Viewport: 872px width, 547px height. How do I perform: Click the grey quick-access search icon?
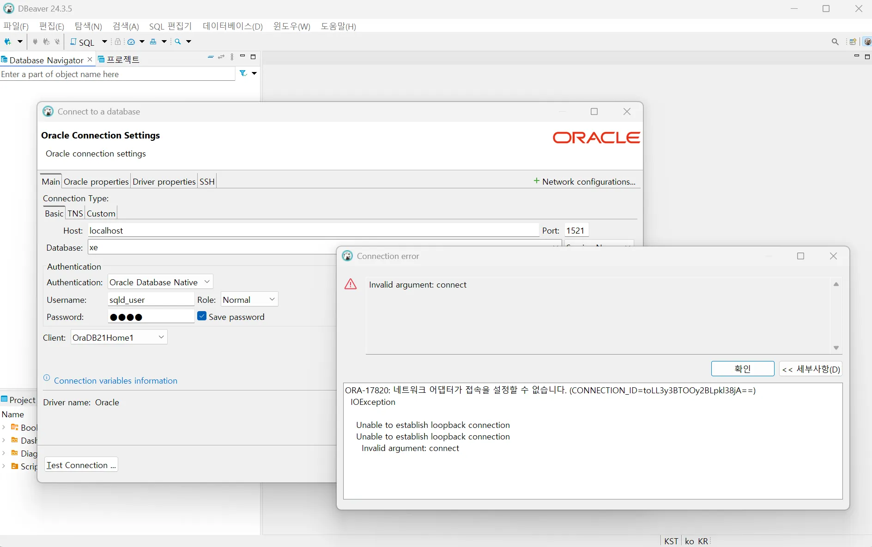click(x=835, y=42)
